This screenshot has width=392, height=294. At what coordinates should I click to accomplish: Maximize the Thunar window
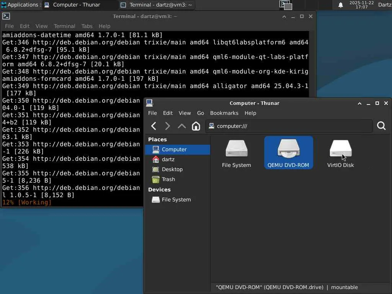(x=377, y=103)
